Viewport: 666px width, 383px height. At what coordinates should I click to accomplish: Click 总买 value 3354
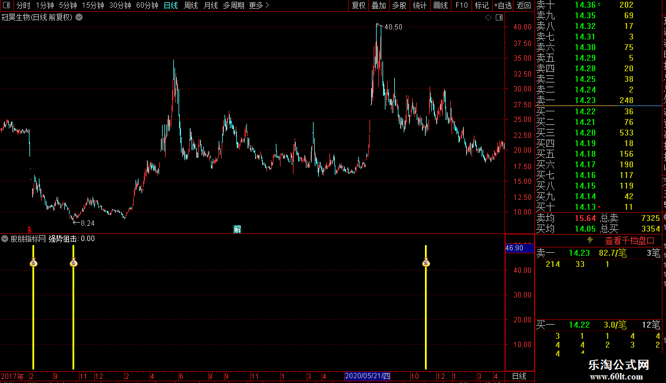click(650, 229)
